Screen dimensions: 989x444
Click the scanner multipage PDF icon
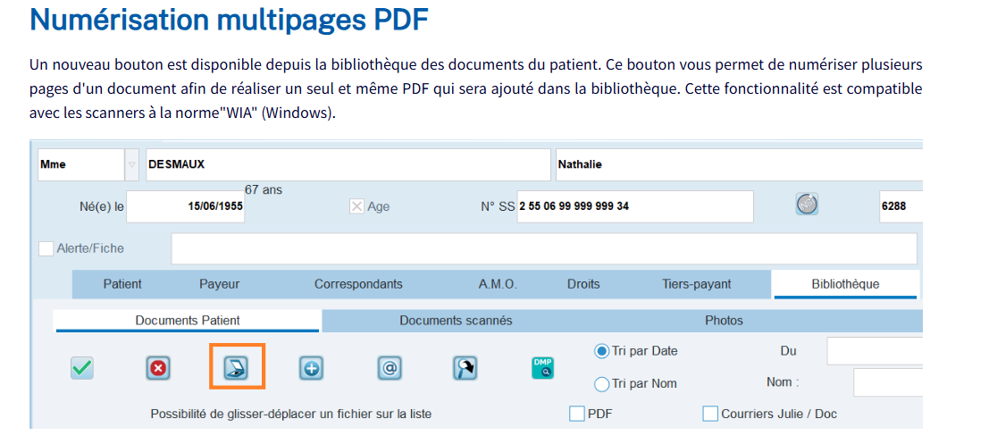pyautogui.click(x=237, y=368)
